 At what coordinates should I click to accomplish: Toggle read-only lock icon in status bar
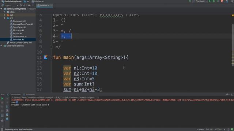[224, 130]
